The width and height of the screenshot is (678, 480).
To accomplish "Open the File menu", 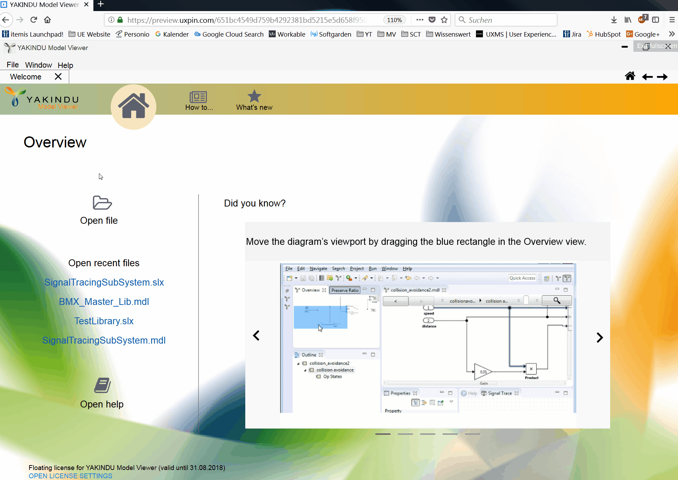I will click(x=12, y=65).
